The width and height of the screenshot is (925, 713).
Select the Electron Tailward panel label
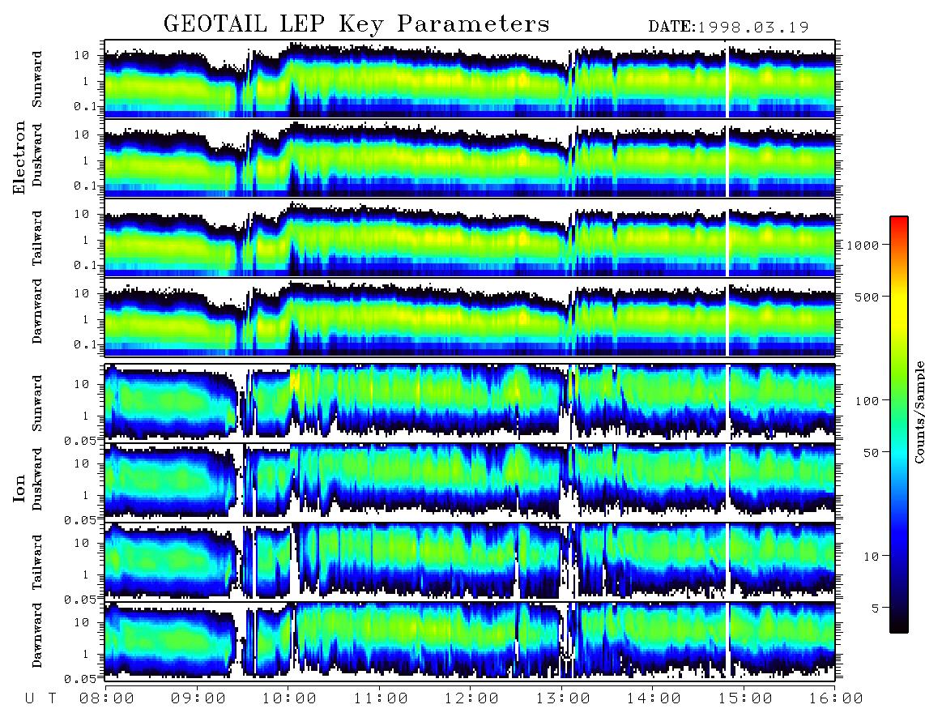tap(37, 238)
